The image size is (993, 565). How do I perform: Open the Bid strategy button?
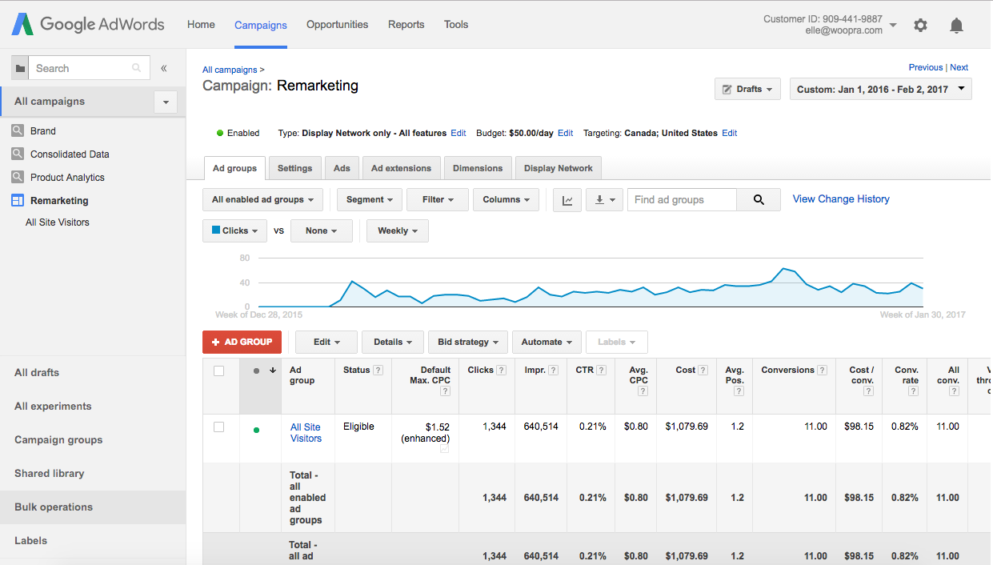point(468,342)
